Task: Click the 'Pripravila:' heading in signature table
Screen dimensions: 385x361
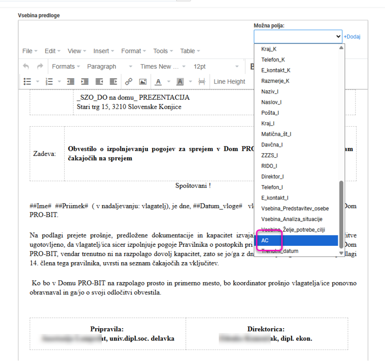Action: click(x=107, y=329)
